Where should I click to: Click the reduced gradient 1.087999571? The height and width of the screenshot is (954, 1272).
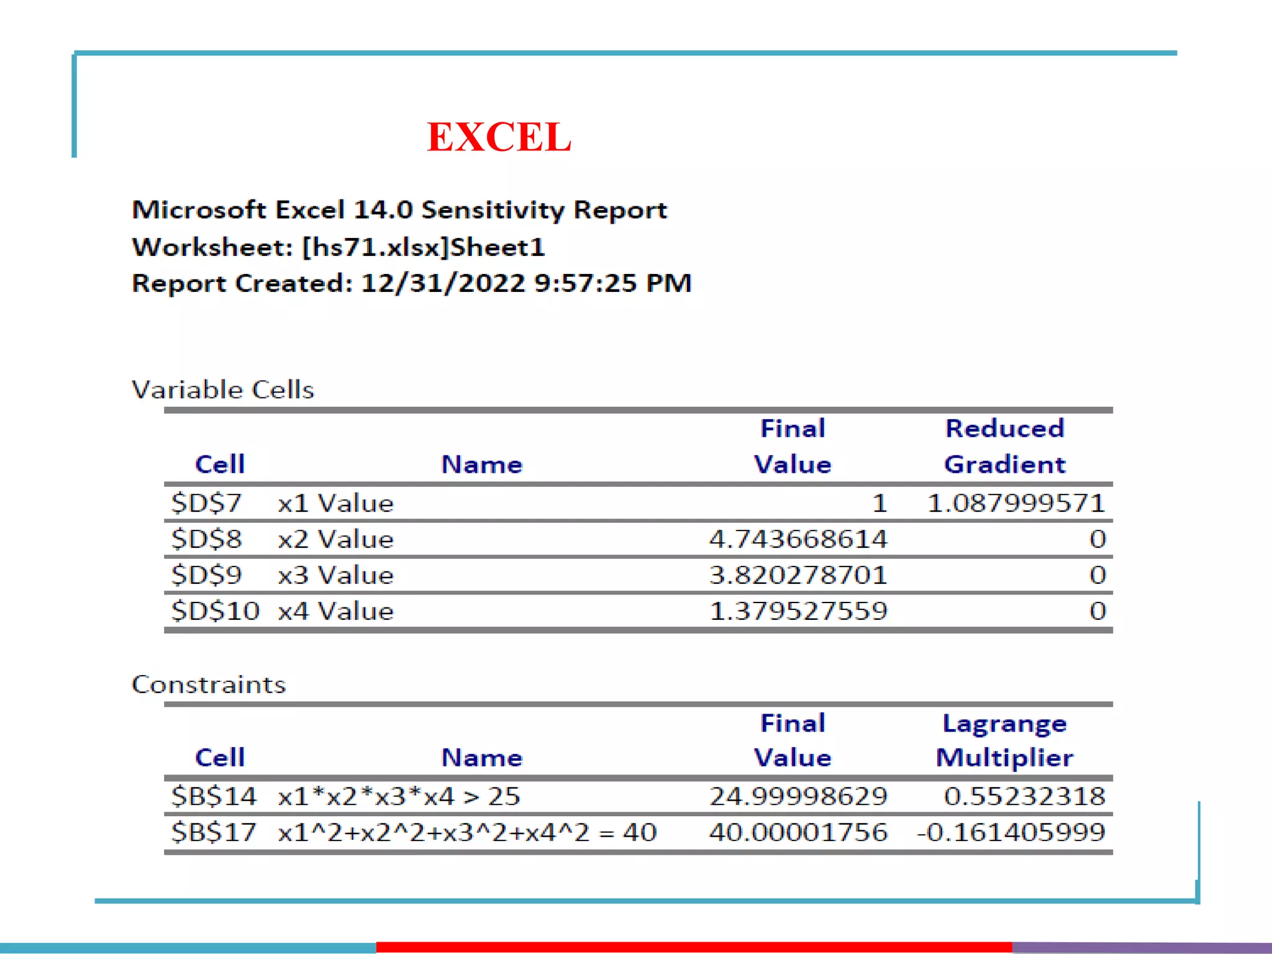tap(1015, 502)
